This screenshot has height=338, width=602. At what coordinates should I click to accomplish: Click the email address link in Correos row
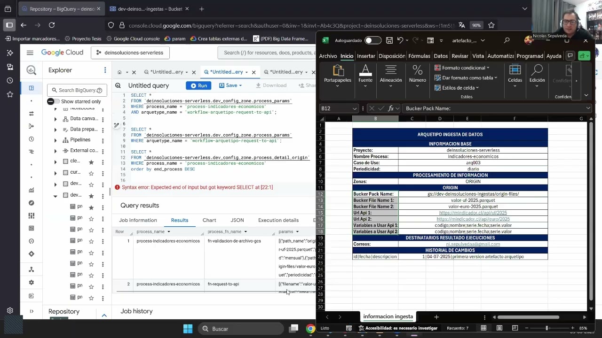[473, 244]
